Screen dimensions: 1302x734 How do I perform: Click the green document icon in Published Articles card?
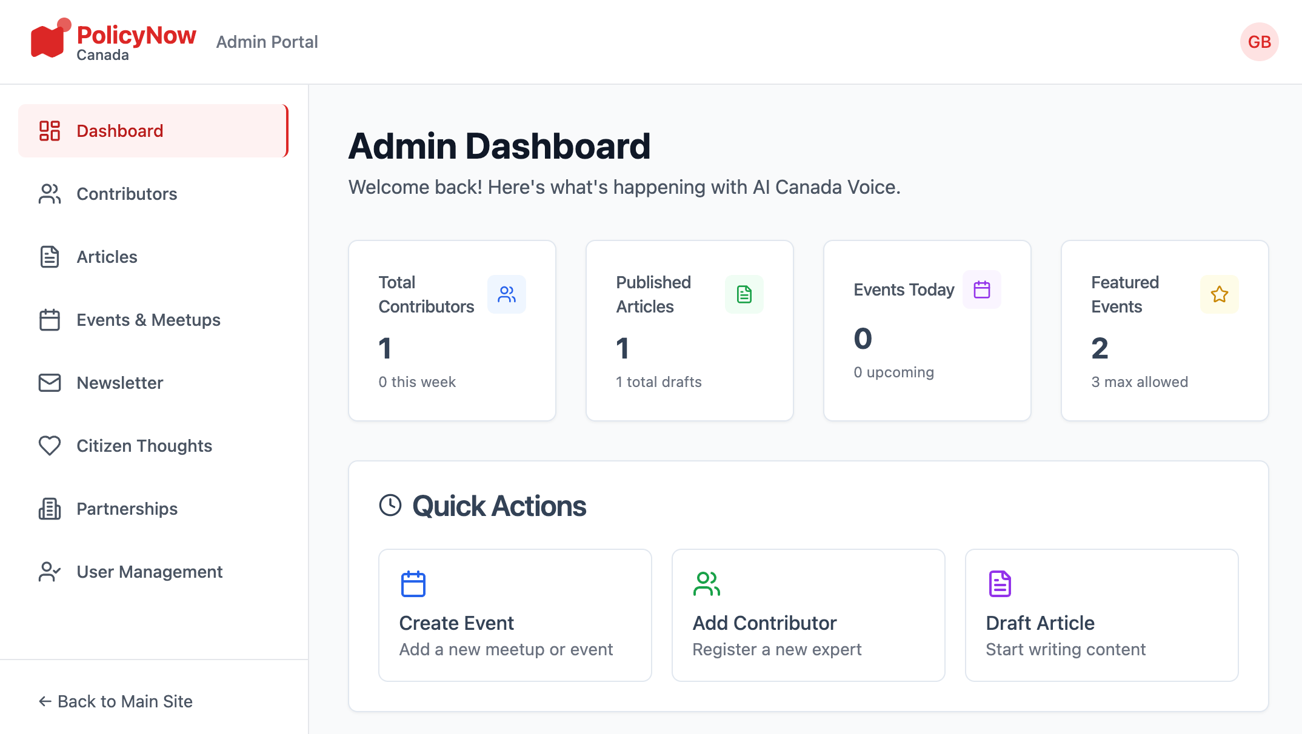point(744,294)
